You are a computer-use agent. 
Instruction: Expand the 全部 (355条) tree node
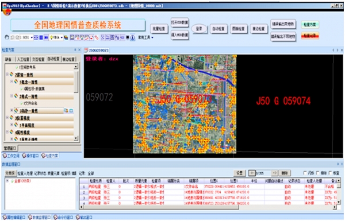pyautogui.click(x=7, y=181)
